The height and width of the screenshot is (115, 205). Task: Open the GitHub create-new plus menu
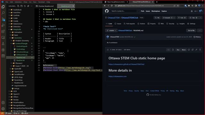196,11
